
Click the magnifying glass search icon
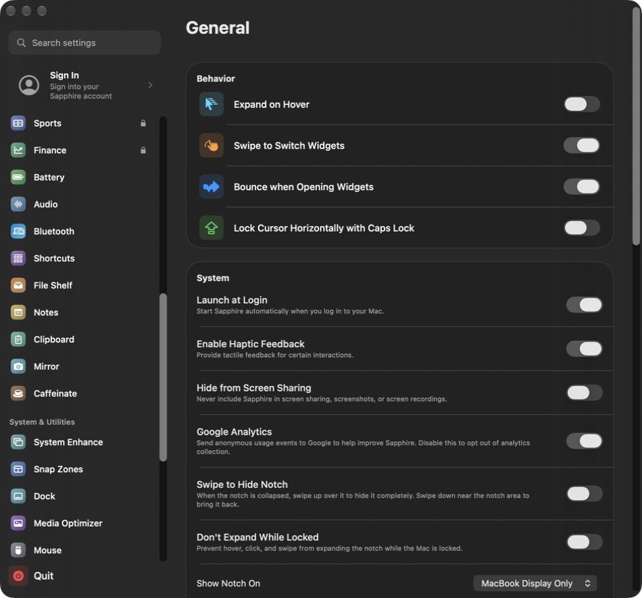tap(22, 43)
